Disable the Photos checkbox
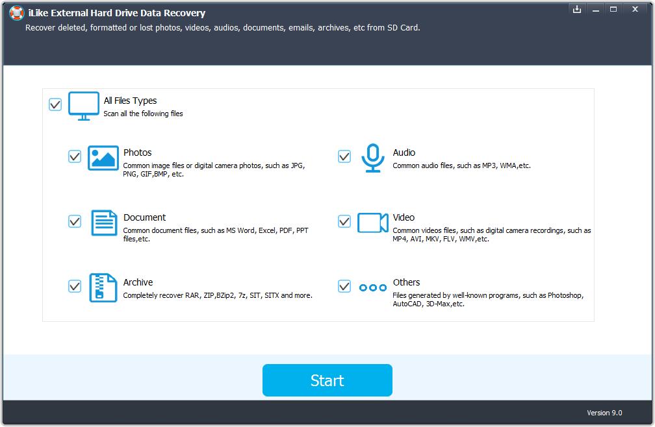 (74, 156)
